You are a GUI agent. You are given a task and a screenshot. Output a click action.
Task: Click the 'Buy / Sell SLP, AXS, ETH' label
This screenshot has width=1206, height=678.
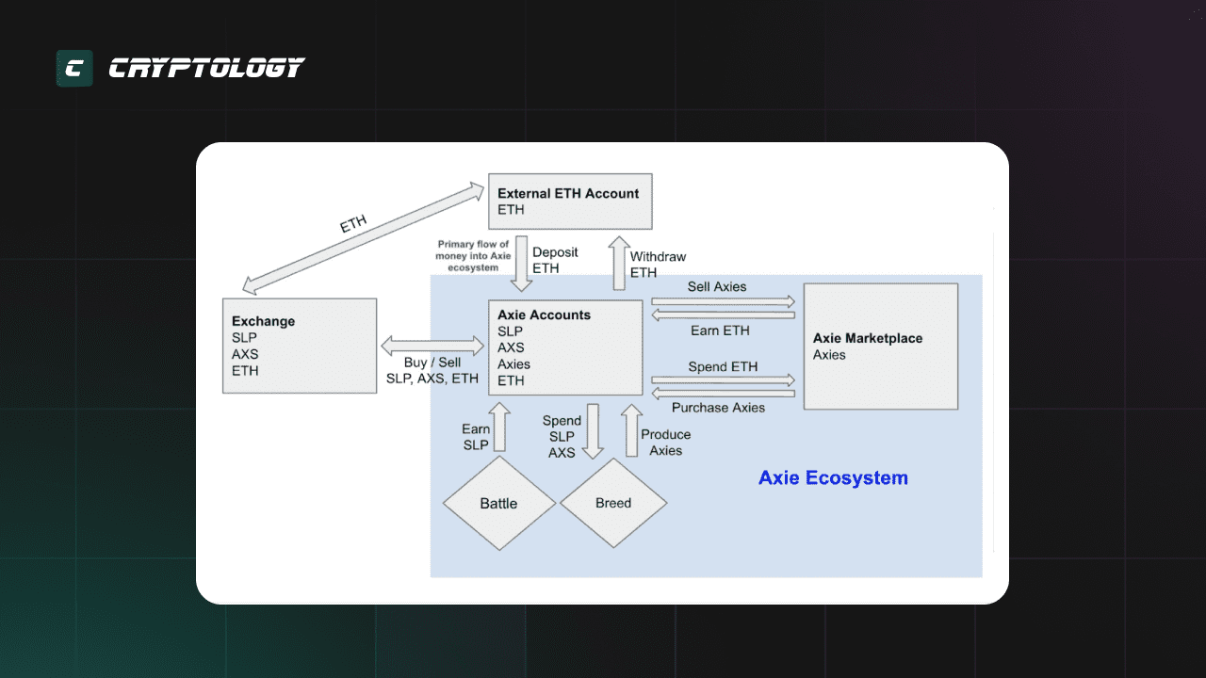click(432, 370)
